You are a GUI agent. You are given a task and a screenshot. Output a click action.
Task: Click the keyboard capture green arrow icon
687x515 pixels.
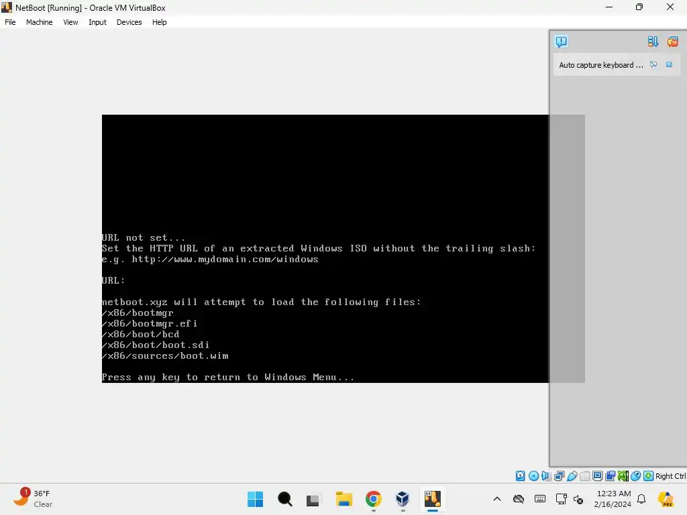coord(649,476)
